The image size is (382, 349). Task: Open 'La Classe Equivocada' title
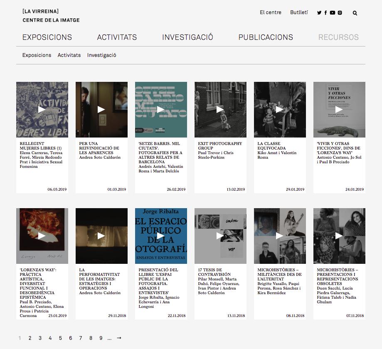coord(271,146)
